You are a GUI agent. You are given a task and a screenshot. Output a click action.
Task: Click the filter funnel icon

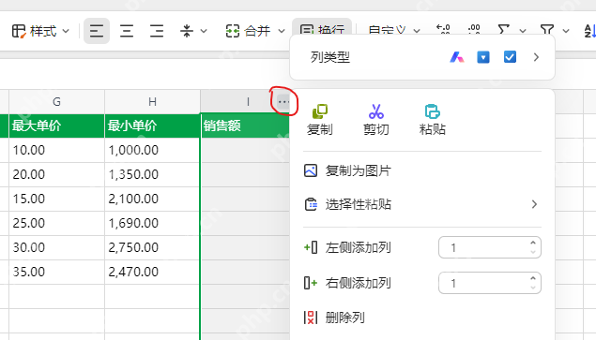point(547,30)
